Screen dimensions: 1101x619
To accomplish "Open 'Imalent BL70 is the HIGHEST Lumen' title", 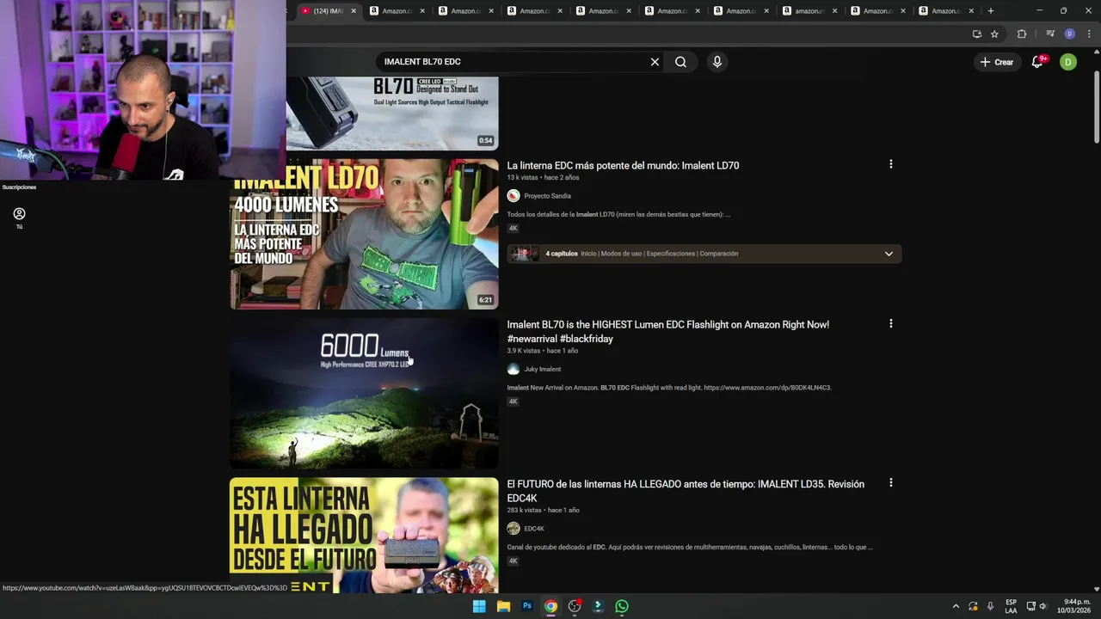I will pyautogui.click(x=667, y=332).
